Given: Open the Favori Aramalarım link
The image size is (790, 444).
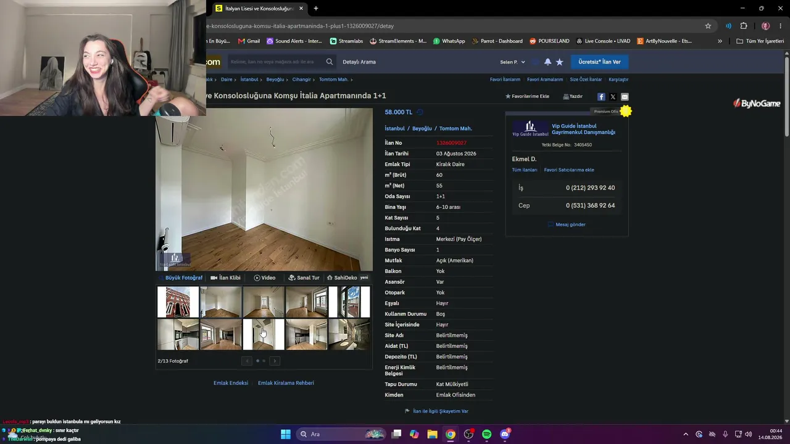Looking at the screenshot, I should (545, 80).
